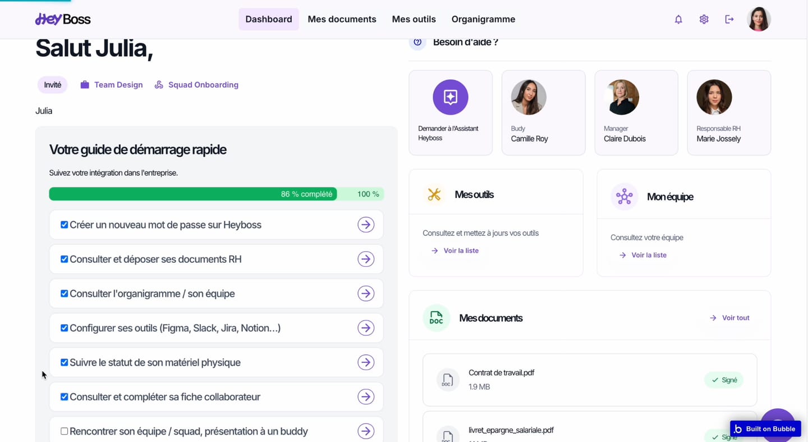Click Voir tout in Mes documents
This screenshot has width=808, height=442.
(729, 318)
